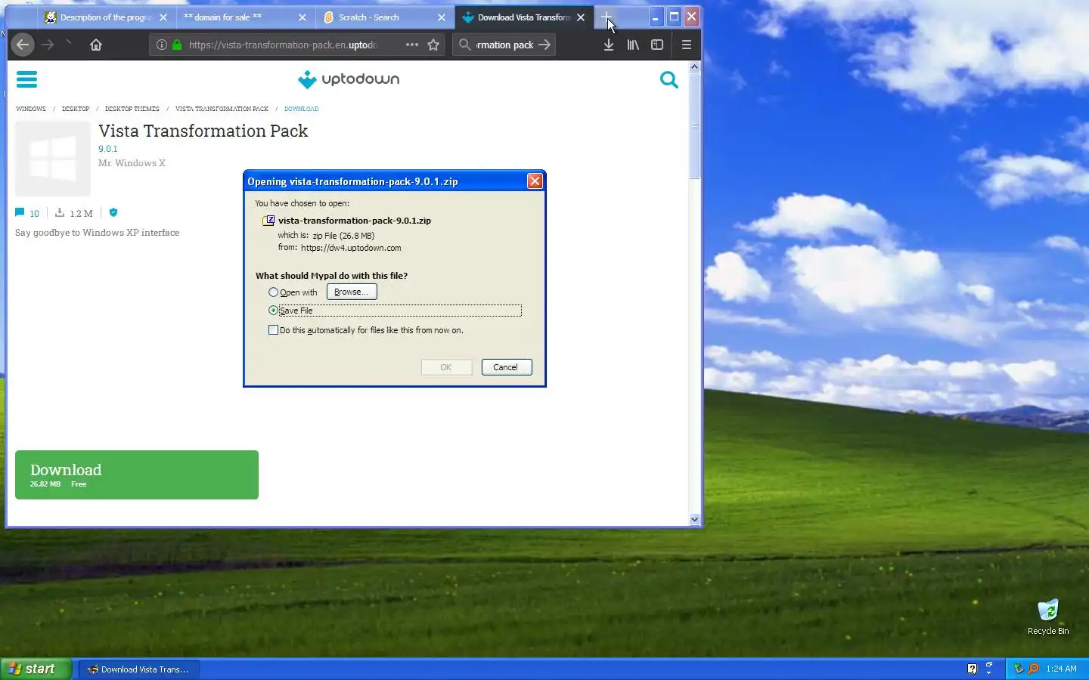Show site information via the info icon

(161, 45)
